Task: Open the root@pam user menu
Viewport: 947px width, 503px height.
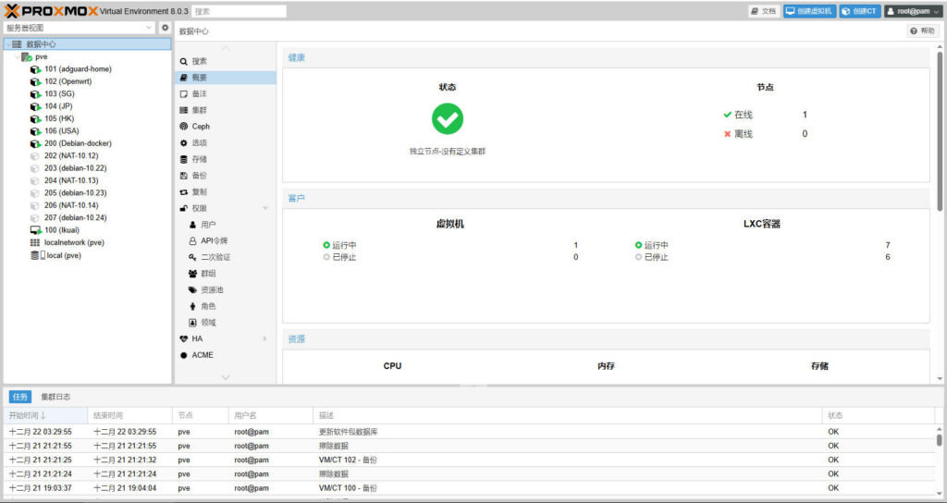Action: point(911,11)
